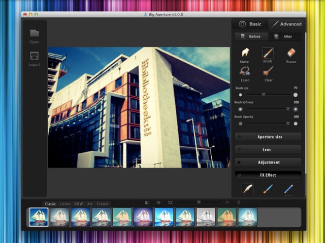Click the Brush size value 70
Screen dimensions: 325x243
[x=296, y=88]
